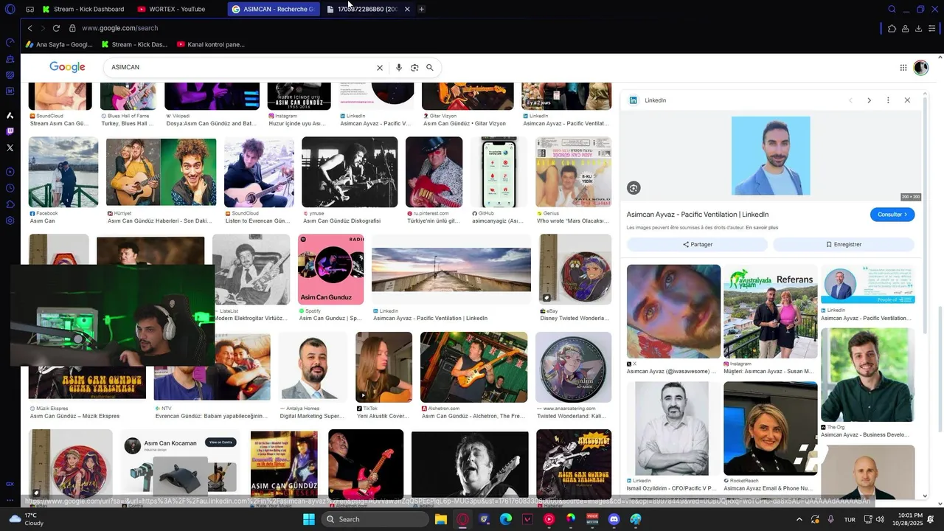Open eBay Disney Twisted Wonderland thumbnail
Screen dimensions: 944x531
click(x=574, y=269)
